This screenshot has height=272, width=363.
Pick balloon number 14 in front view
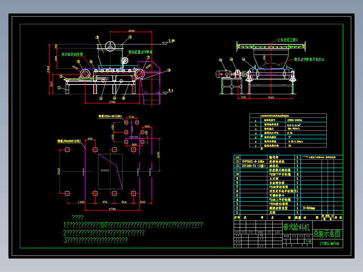[243, 59]
